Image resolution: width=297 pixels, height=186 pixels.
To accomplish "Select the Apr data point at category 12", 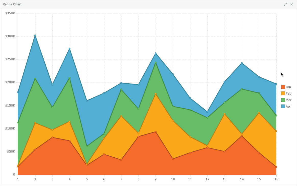I will tap(207, 112).
